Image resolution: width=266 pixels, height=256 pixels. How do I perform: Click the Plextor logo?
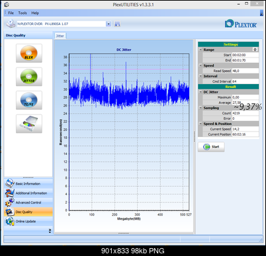[x=241, y=24]
